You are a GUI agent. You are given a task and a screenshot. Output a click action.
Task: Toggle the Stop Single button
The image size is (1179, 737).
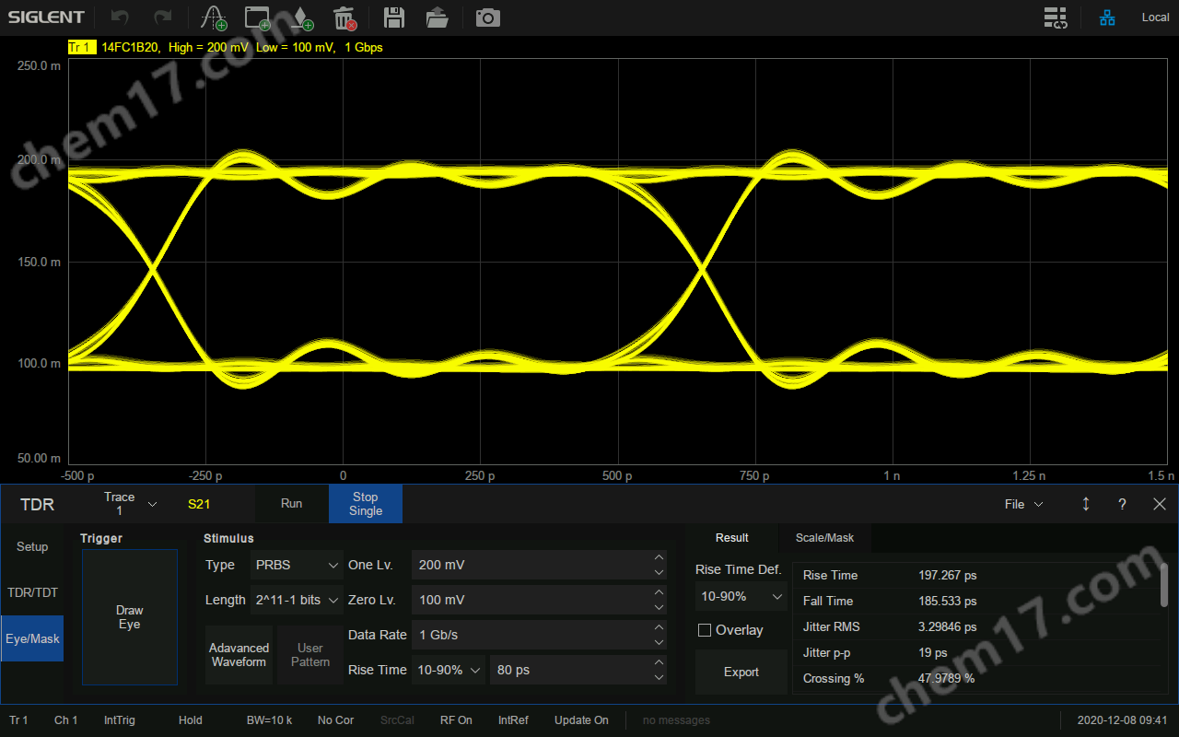(365, 504)
